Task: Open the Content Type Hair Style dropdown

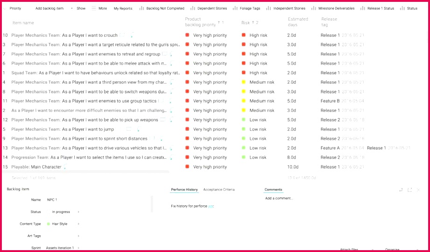Action: 78,224
